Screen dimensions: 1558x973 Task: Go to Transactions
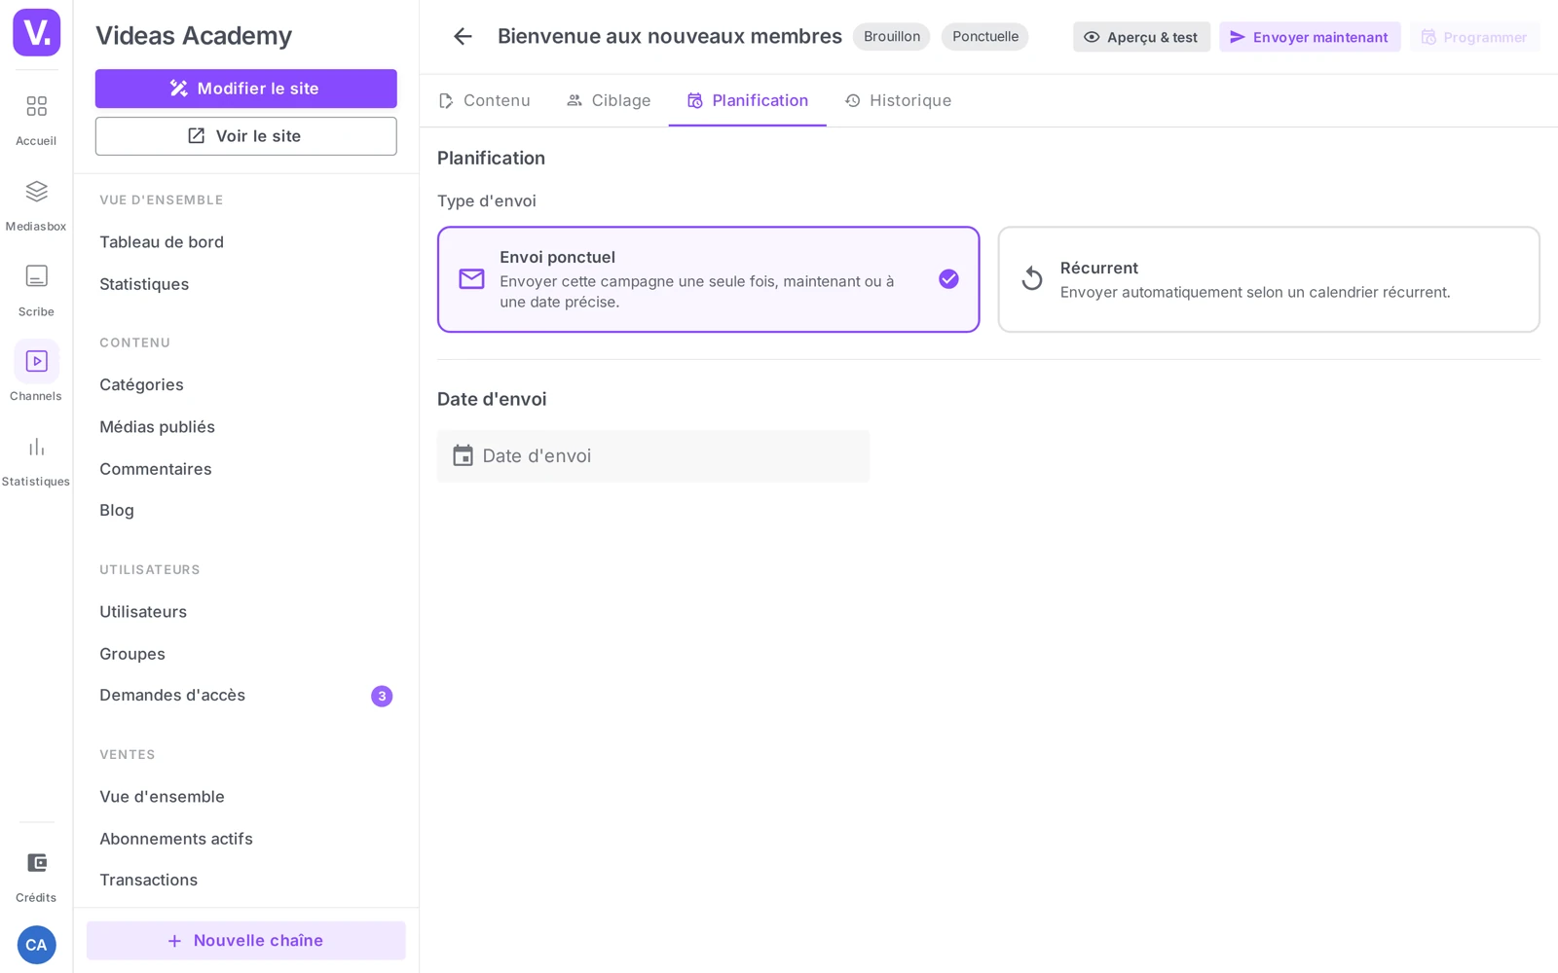click(148, 881)
